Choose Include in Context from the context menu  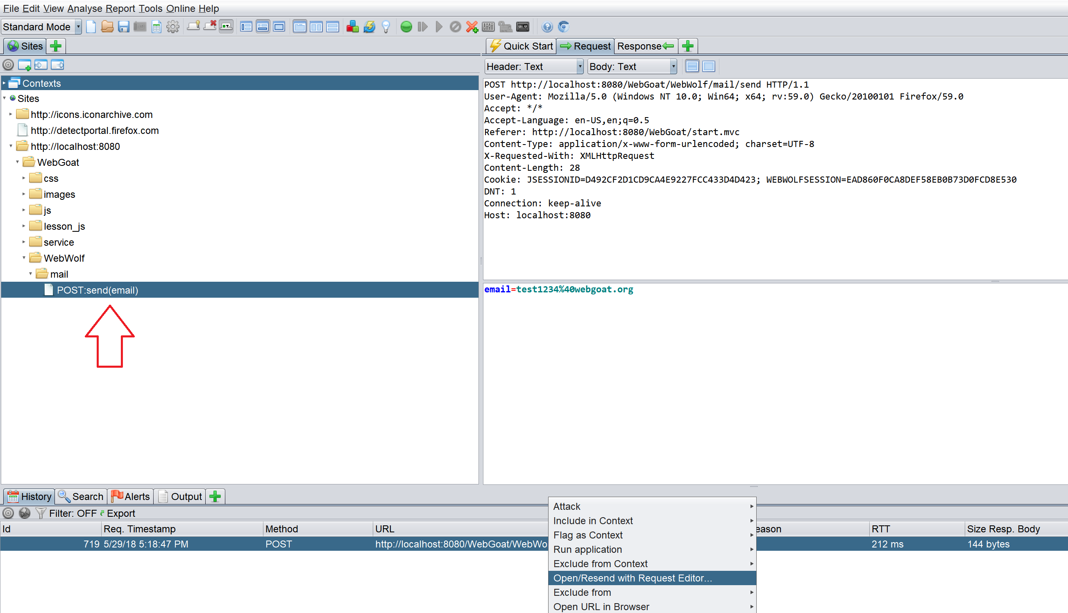click(652, 521)
